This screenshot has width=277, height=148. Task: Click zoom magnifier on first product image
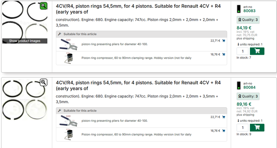point(43,6)
